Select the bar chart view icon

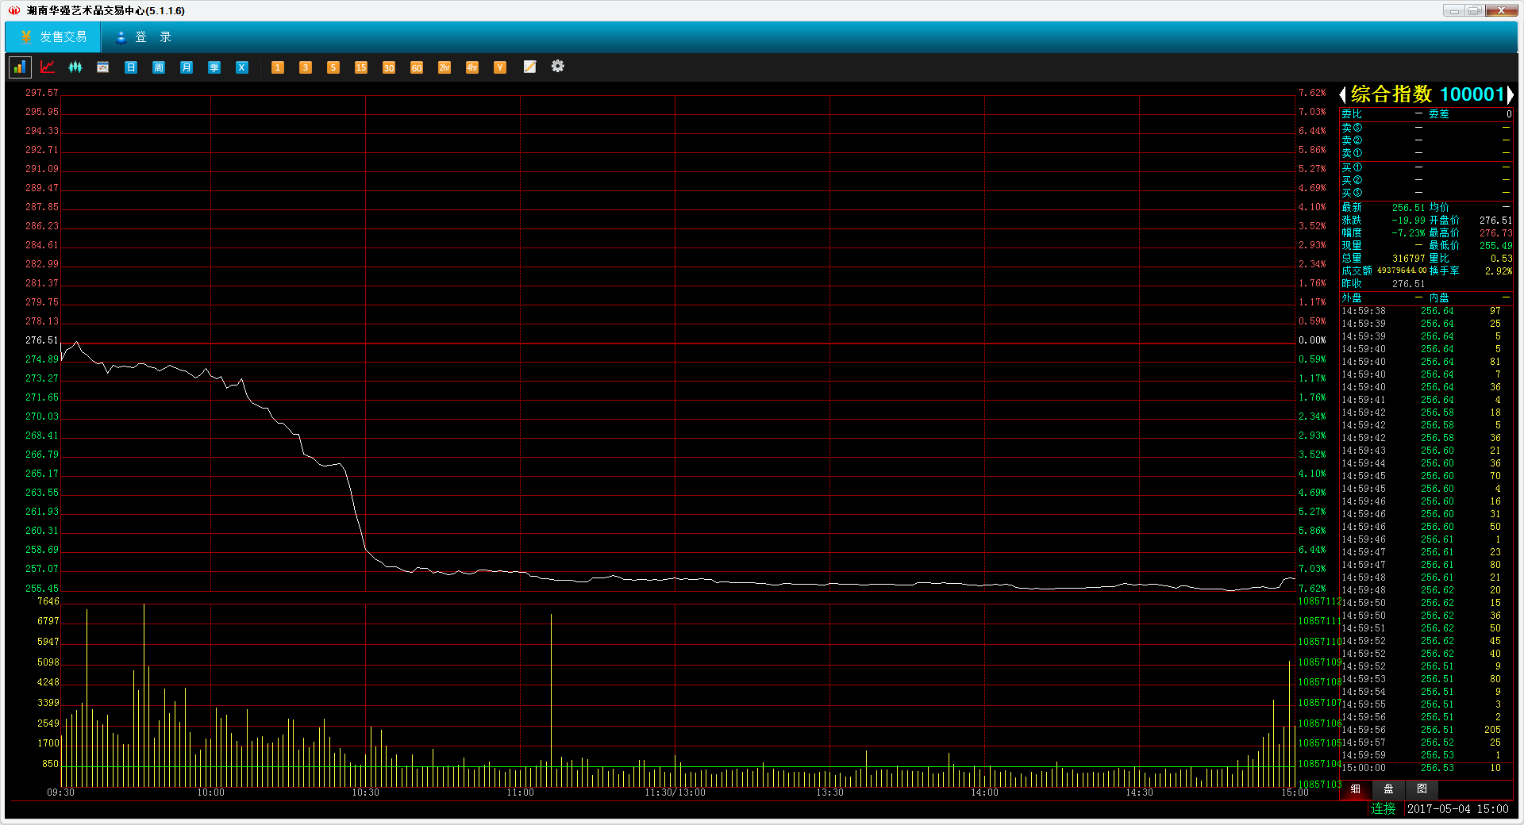click(x=19, y=67)
